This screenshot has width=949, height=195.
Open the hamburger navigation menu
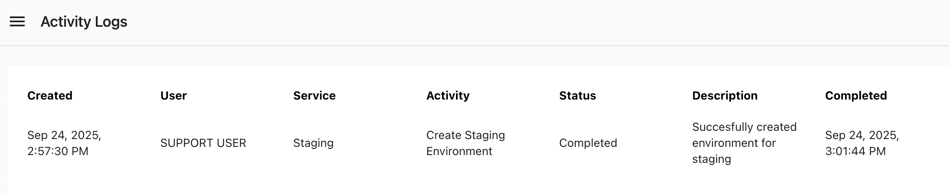(17, 22)
